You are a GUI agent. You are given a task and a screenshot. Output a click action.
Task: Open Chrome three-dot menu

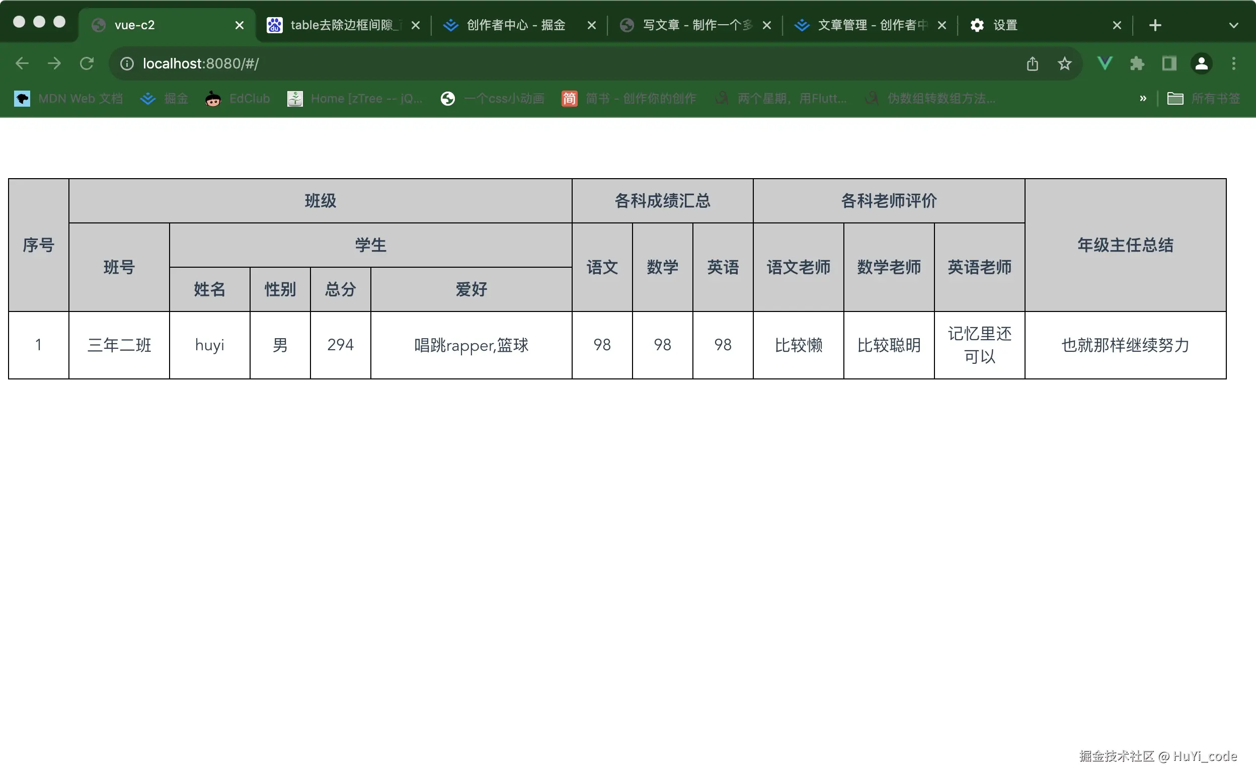(x=1234, y=63)
